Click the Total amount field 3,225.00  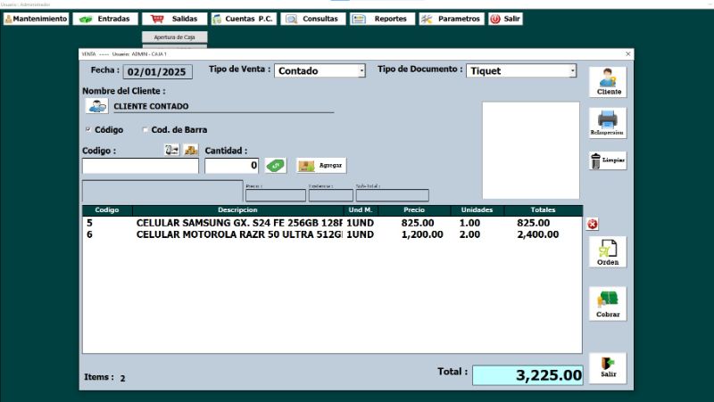pos(527,375)
